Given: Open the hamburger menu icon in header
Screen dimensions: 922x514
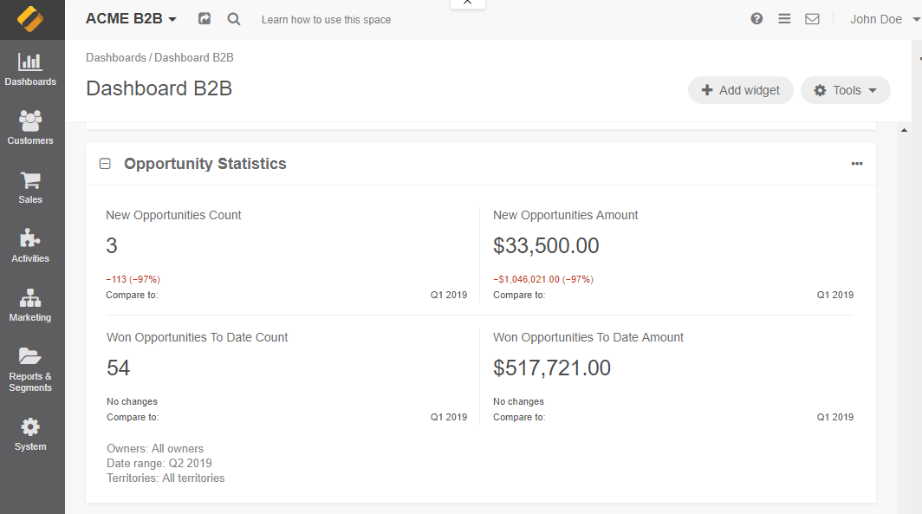Looking at the screenshot, I should pos(784,19).
